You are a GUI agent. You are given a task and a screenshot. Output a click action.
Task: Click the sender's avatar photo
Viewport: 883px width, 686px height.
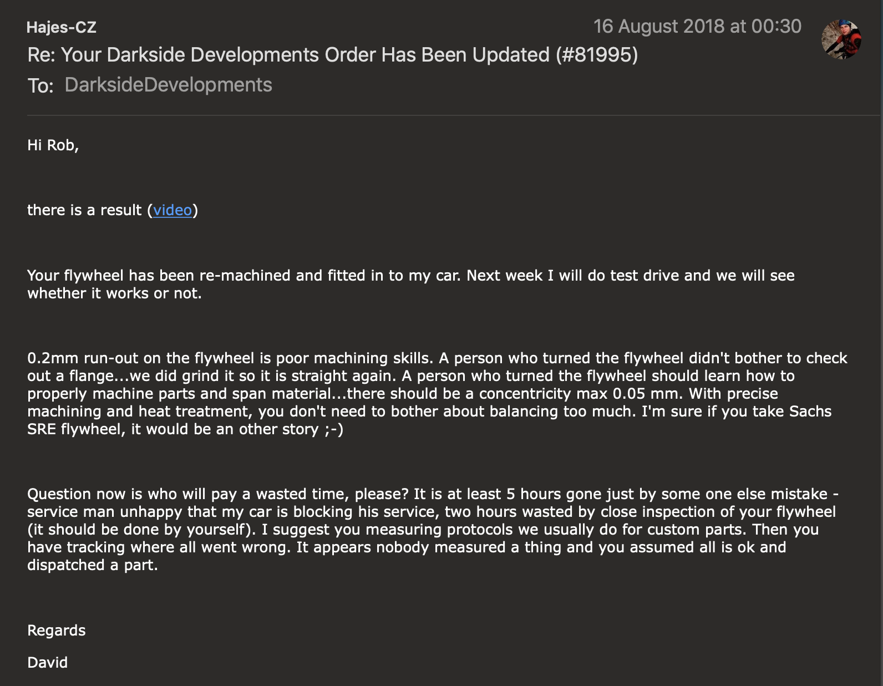pos(841,39)
